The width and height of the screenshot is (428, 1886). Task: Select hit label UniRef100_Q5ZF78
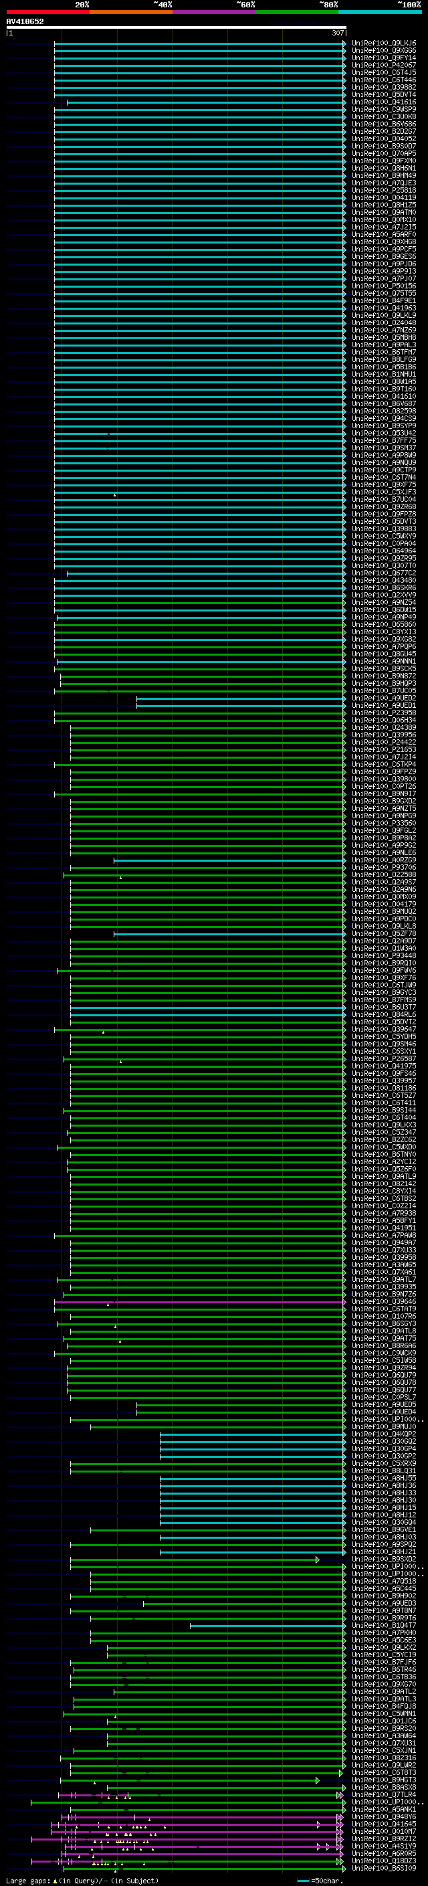coord(384,933)
